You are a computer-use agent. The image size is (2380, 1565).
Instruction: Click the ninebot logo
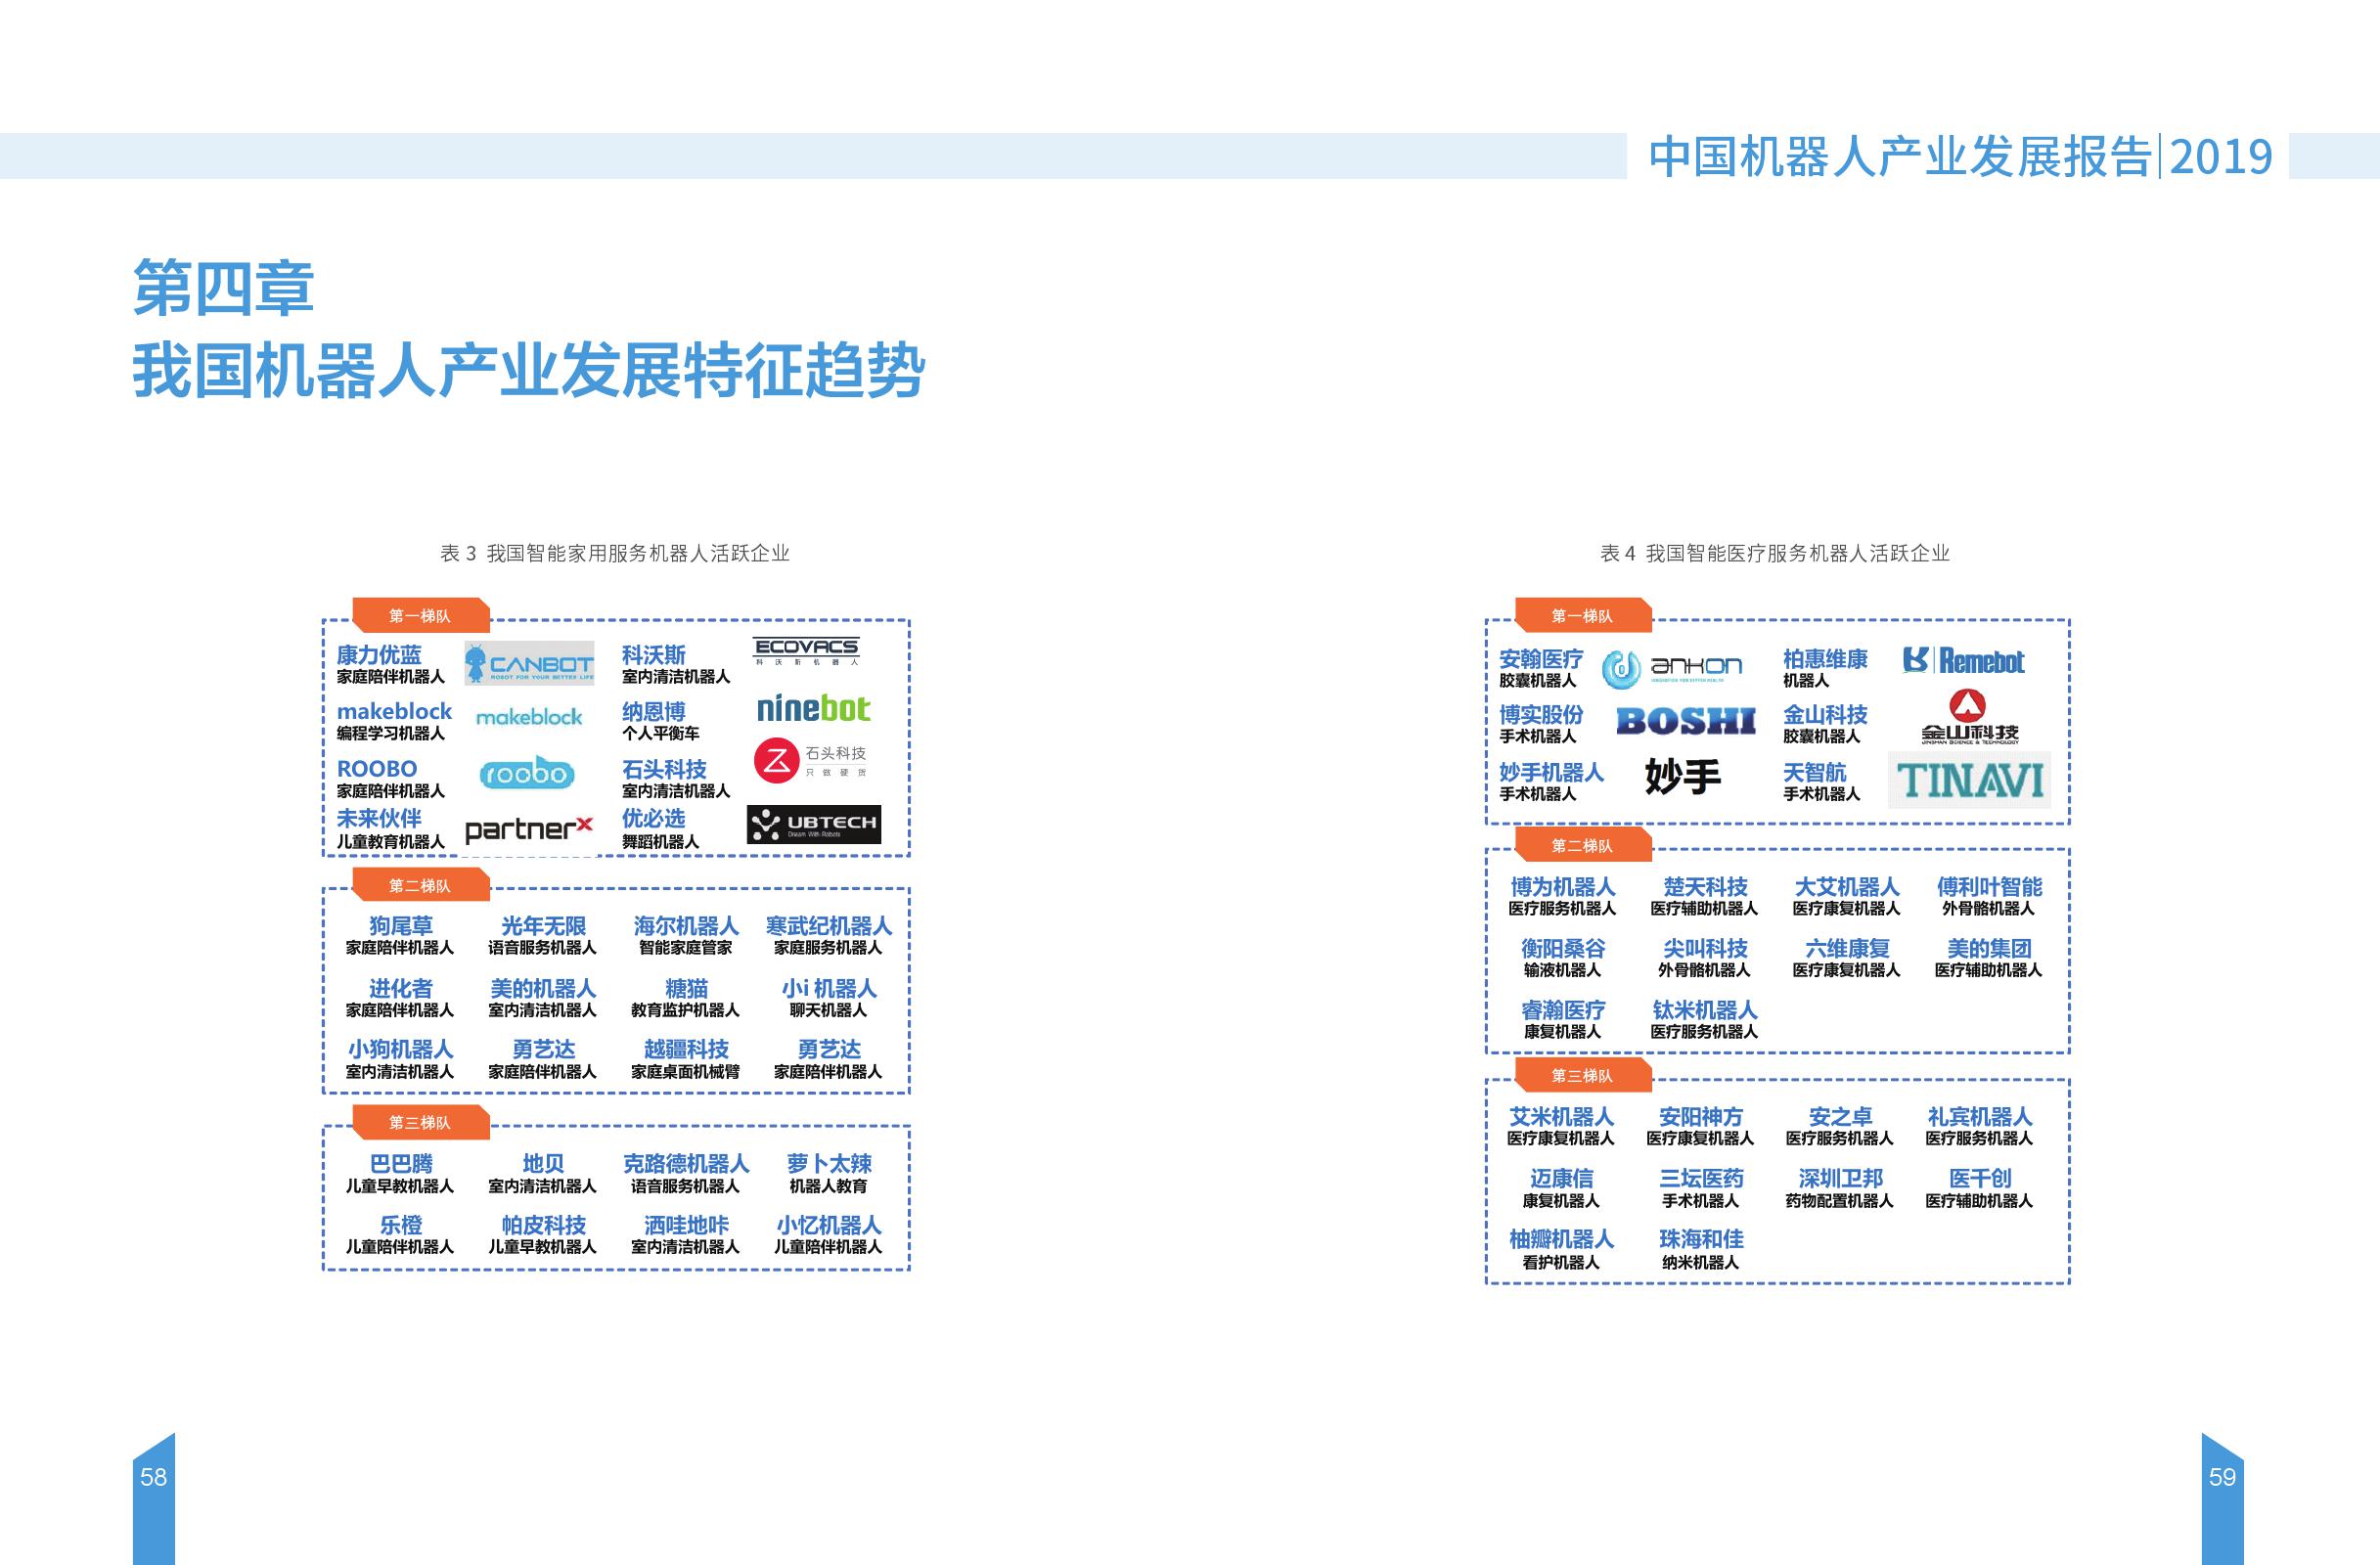[x=813, y=709]
